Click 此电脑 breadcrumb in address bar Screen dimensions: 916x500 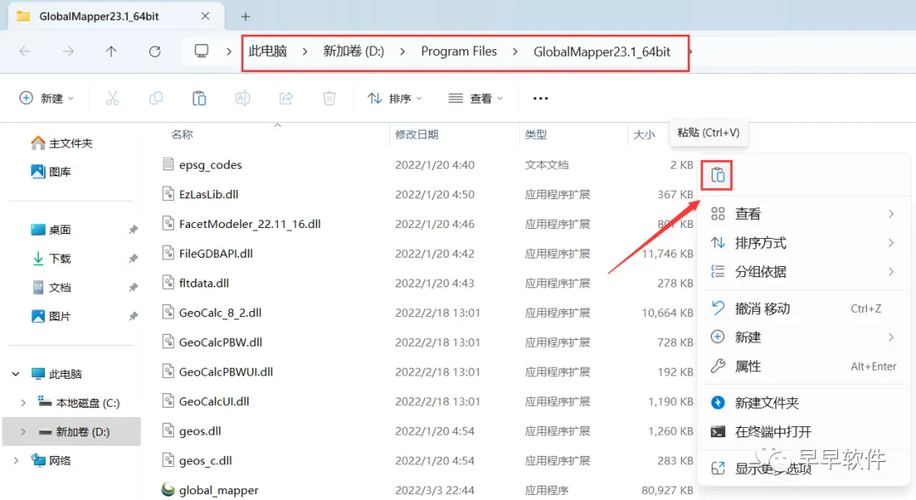click(267, 52)
